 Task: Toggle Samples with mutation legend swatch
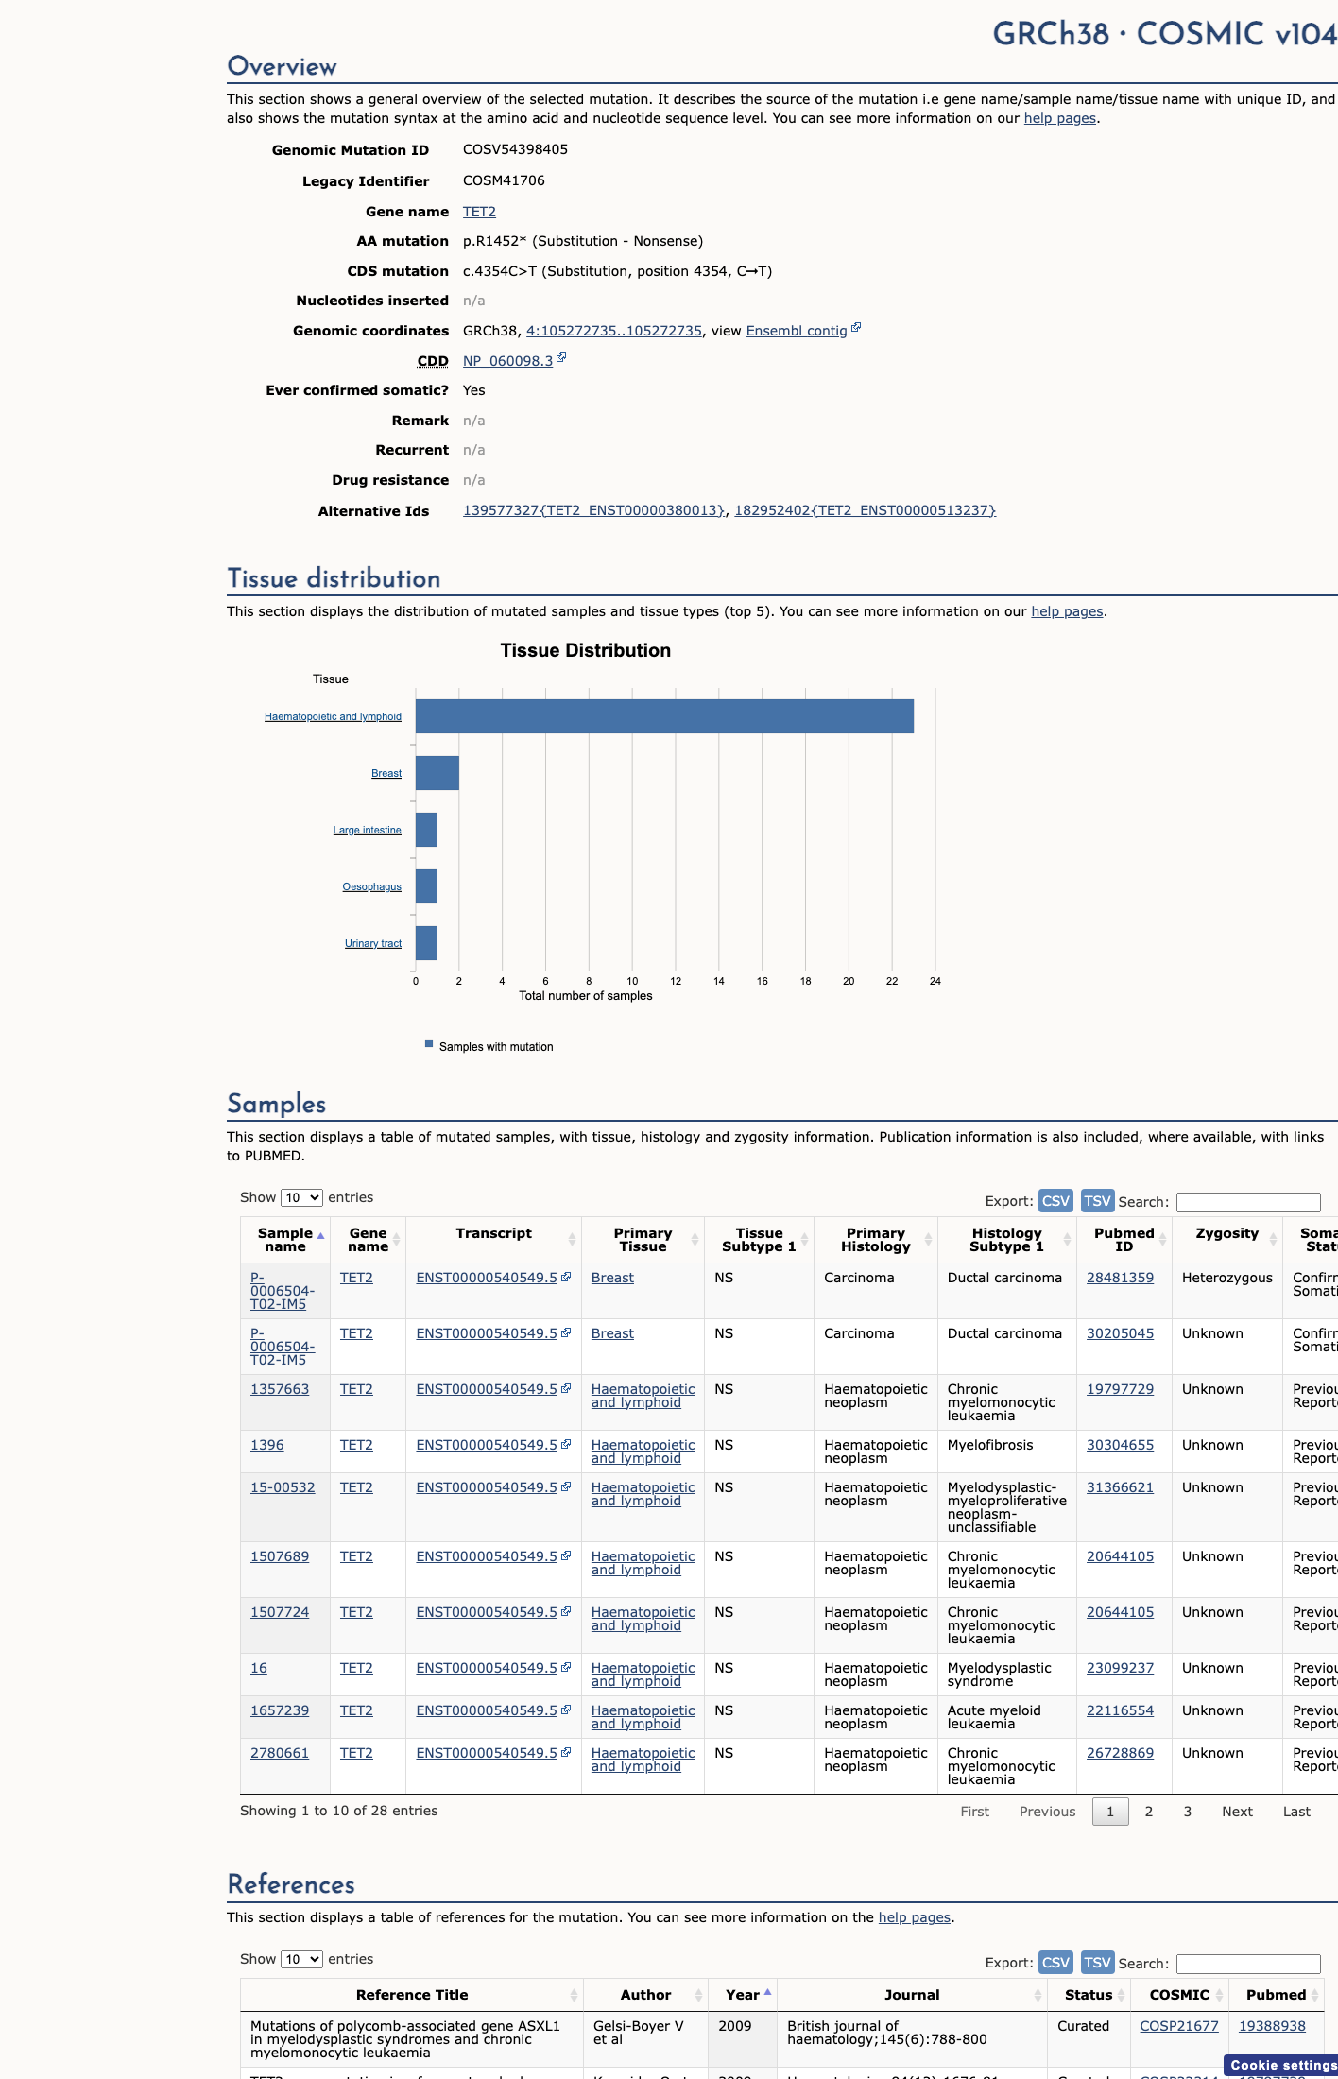tap(429, 1044)
